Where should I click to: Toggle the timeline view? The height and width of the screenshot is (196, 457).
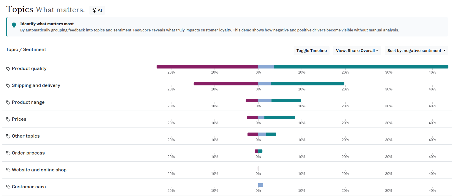(311, 50)
